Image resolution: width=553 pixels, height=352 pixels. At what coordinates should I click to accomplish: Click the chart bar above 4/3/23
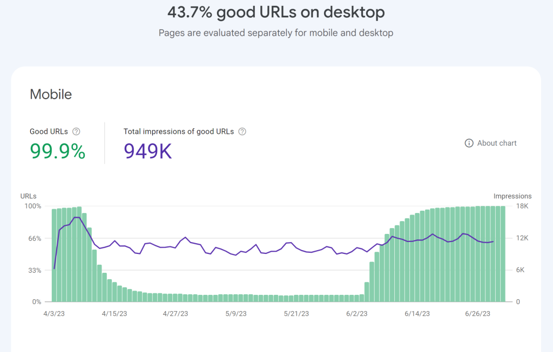point(54,253)
